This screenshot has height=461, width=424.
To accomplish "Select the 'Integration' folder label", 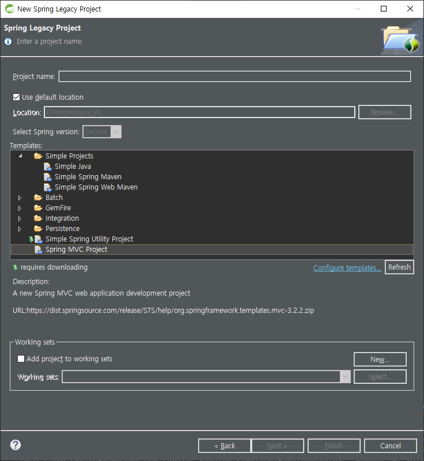I will (62, 218).
